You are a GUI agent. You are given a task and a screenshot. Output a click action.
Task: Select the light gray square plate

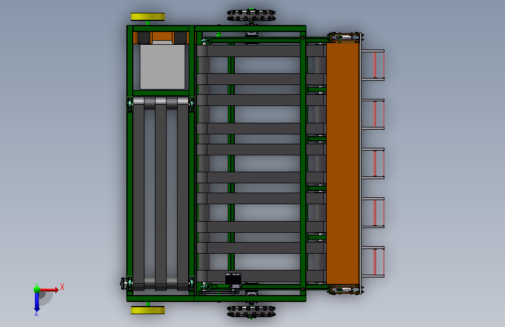click(x=163, y=67)
